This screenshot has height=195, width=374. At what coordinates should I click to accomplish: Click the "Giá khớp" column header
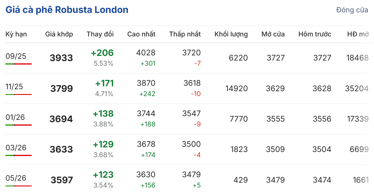click(59, 34)
